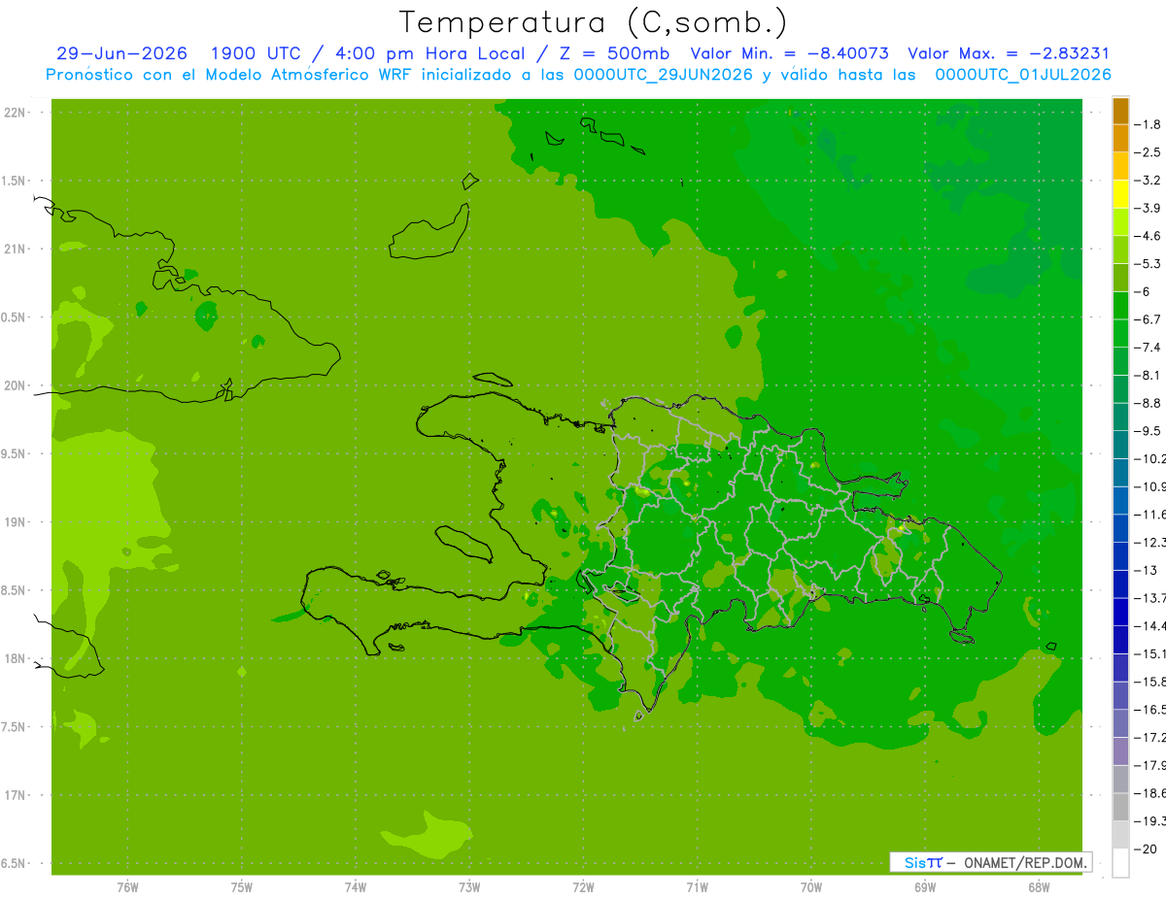Click the "Valor Max. = -2.83231" readout
This screenshot has width=1166, height=900.
pos(1009,53)
